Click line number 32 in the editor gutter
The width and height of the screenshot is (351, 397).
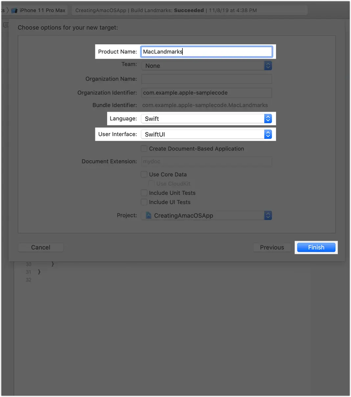coord(29,280)
